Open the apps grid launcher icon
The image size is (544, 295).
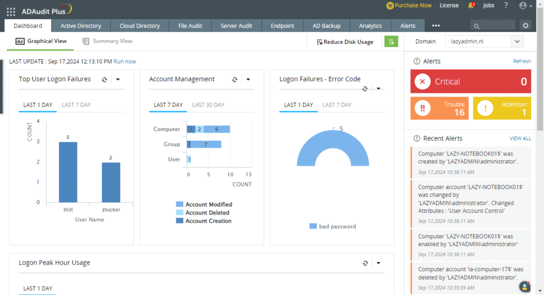click(11, 12)
